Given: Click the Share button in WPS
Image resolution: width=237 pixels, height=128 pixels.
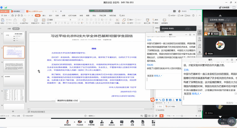Looking at the screenshot, I should pos(180,15).
